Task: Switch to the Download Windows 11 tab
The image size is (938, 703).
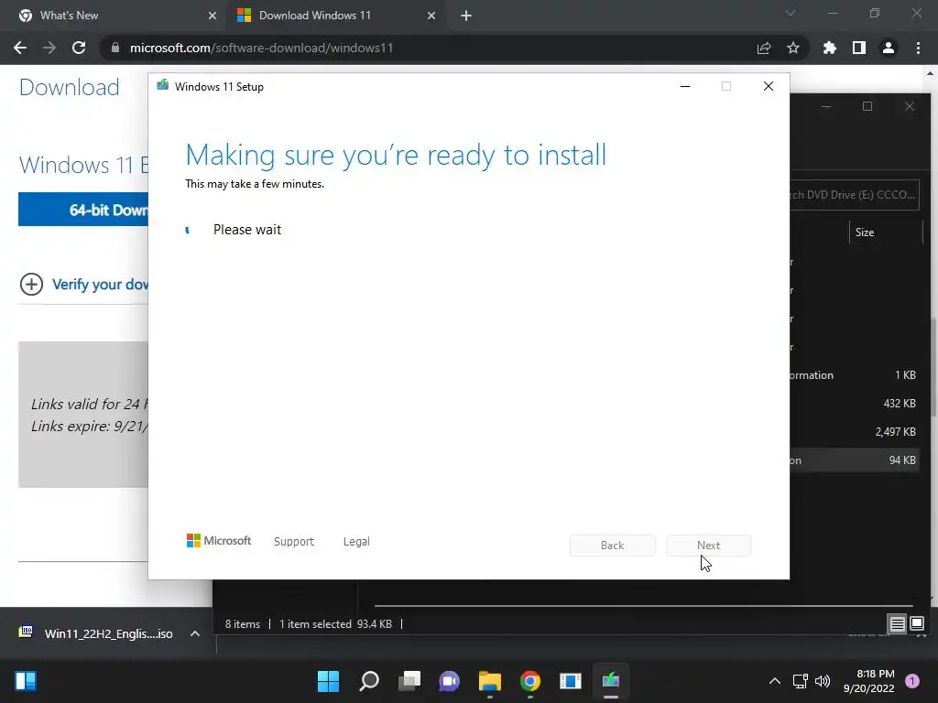Action: tap(335, 16)
